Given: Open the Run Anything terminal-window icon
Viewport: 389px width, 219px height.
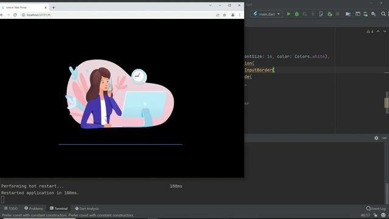Looking at the screenshot, I should pos(358,14).
